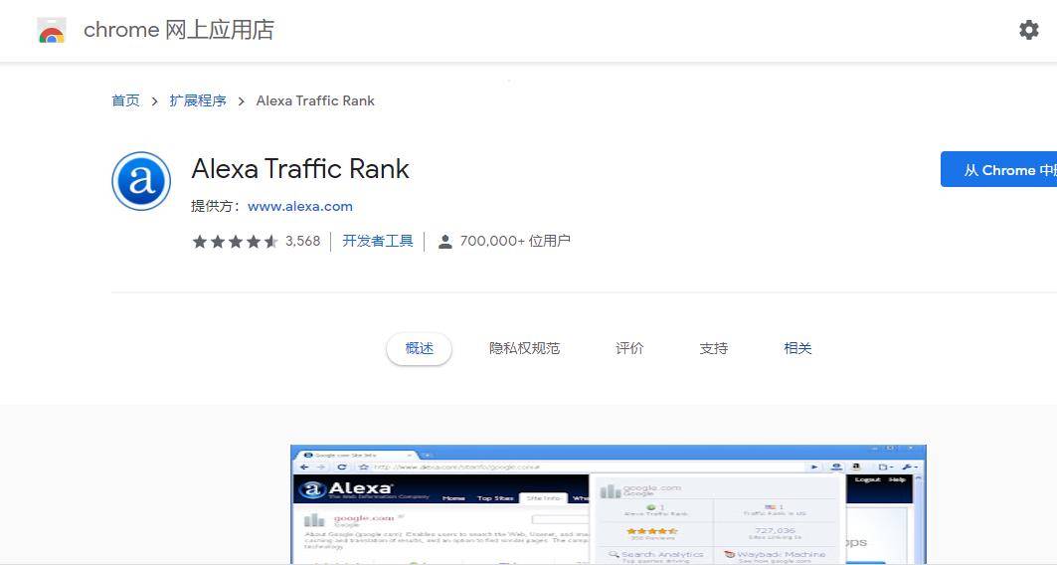Click Alexa Traffic Rank breadcrumb text

coord(315,100)
